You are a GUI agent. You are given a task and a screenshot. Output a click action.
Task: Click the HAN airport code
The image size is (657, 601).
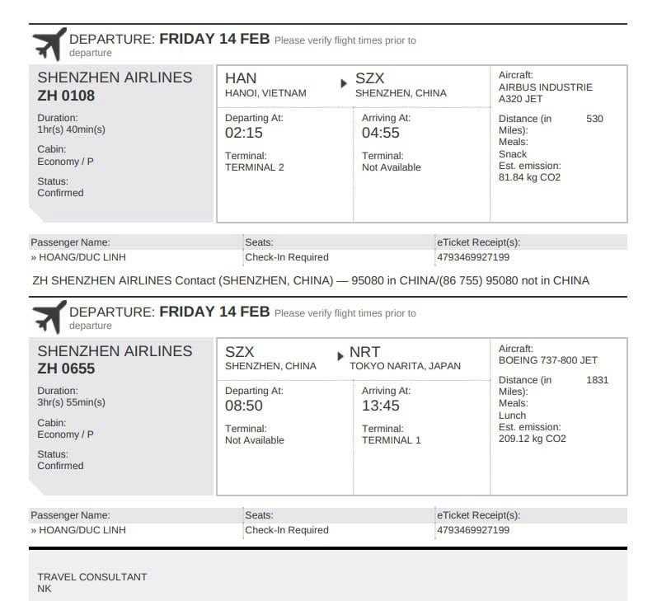(x=241, y=79)
